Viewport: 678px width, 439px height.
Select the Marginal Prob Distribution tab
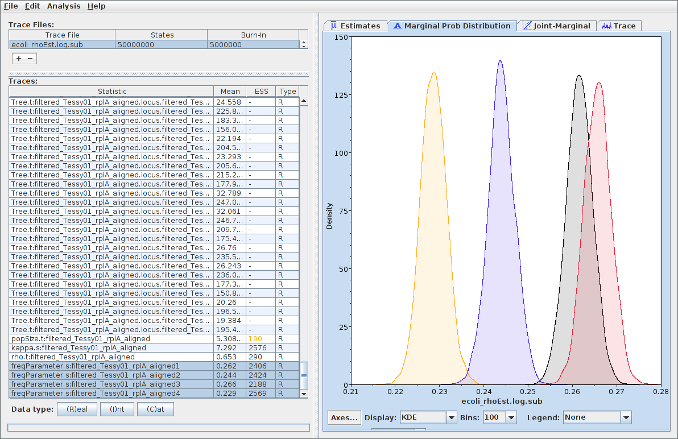tap(452, 26)
